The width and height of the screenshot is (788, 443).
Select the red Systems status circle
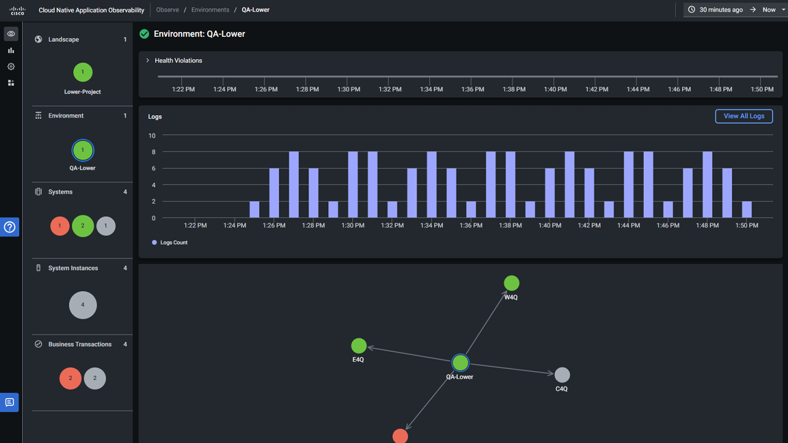pos(59,226)
